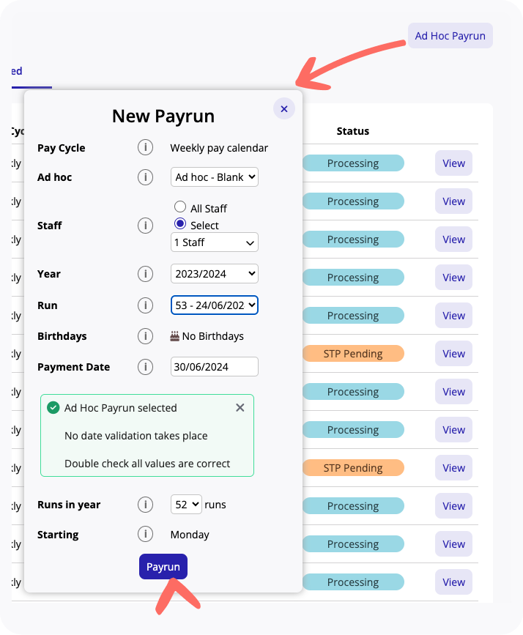This screenshot has height=635, width=523.
Task: Open the 2023/2024 Year dropdown
Action: click(215, 274)
